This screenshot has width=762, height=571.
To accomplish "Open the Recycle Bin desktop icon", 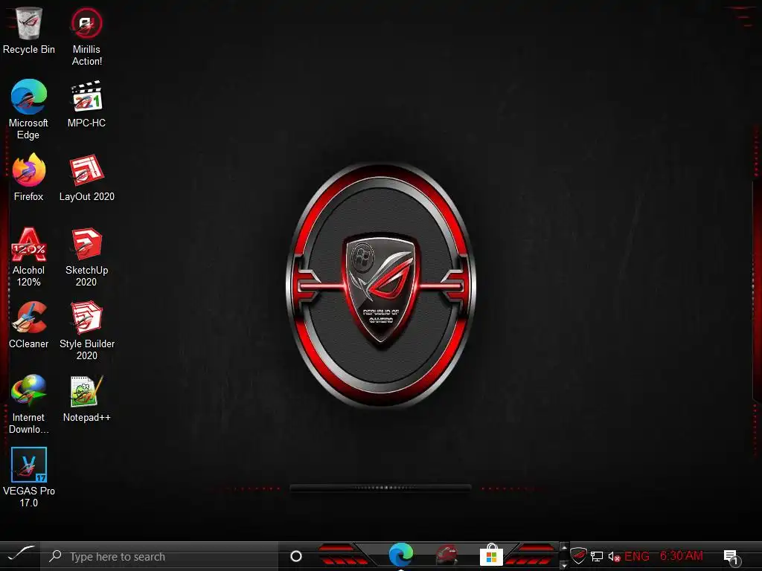I will pos(29,30).
